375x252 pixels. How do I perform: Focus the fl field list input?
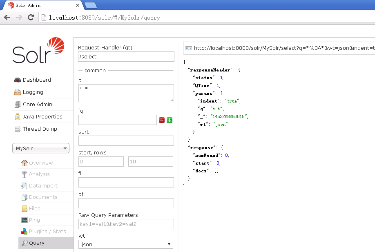[126, 182]
